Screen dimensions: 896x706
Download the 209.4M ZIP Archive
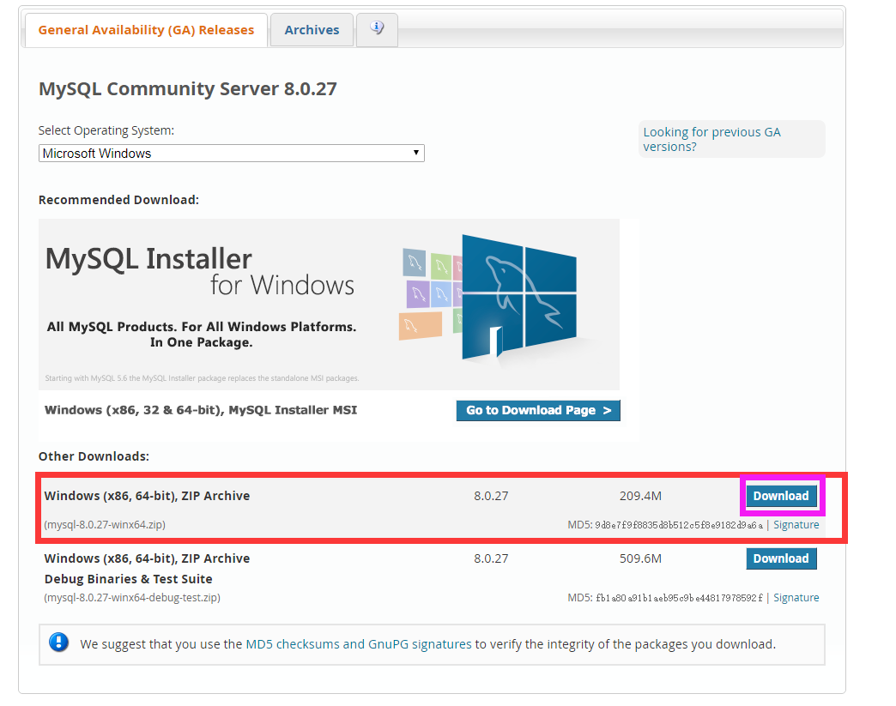pos(781,496)
